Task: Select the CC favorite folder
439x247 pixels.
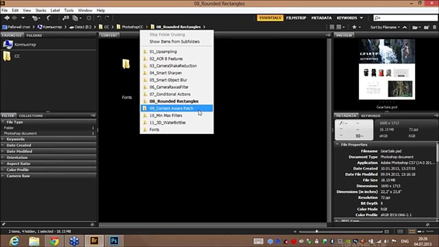Action: pyautogui.click(x=17, y=56)
